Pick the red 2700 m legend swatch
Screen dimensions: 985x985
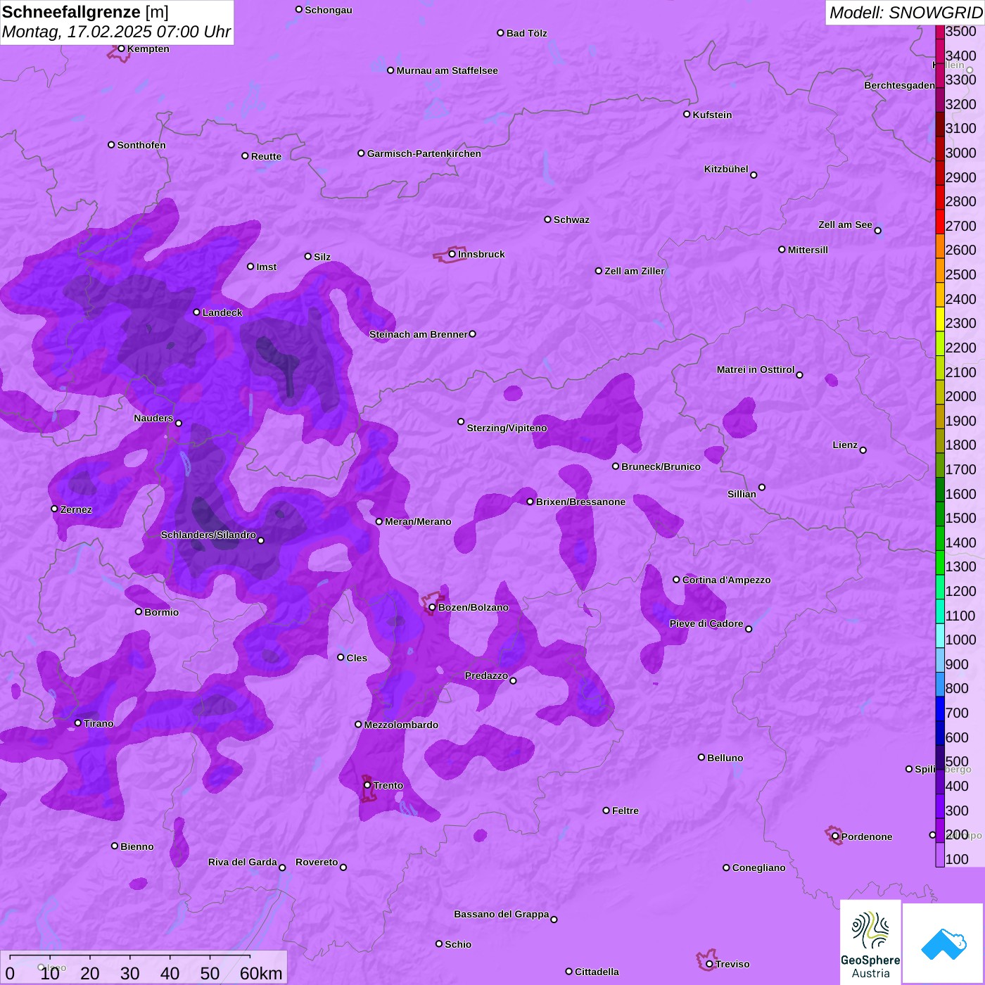pos(940,222)
